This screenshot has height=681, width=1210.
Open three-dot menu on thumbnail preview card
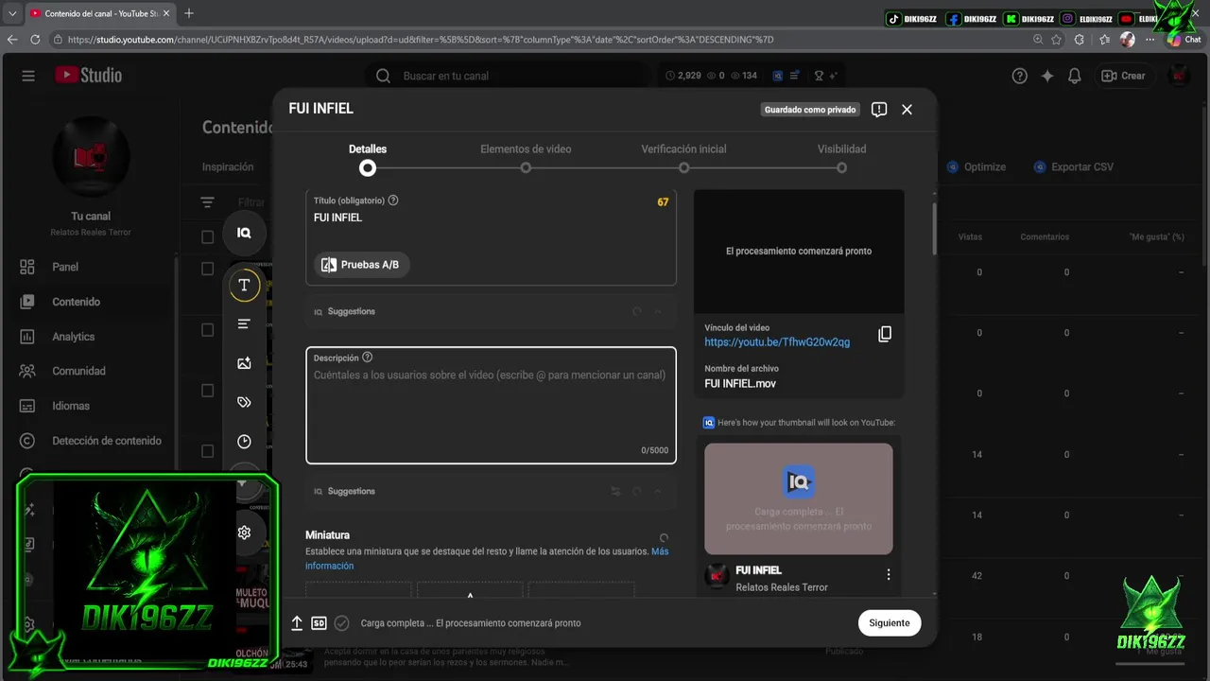point(888,574)
